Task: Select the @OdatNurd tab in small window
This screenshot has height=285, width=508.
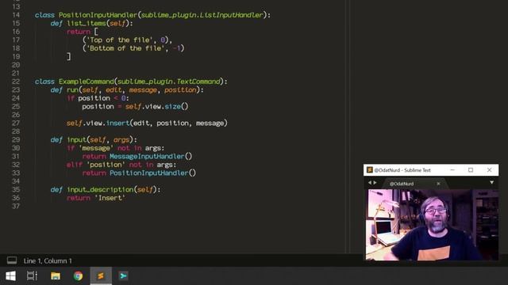Action: (402, 184)
